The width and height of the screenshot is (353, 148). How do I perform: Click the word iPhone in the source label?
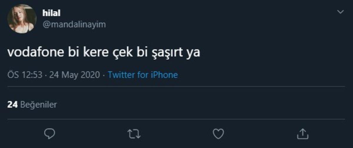[x=164, y=75]
